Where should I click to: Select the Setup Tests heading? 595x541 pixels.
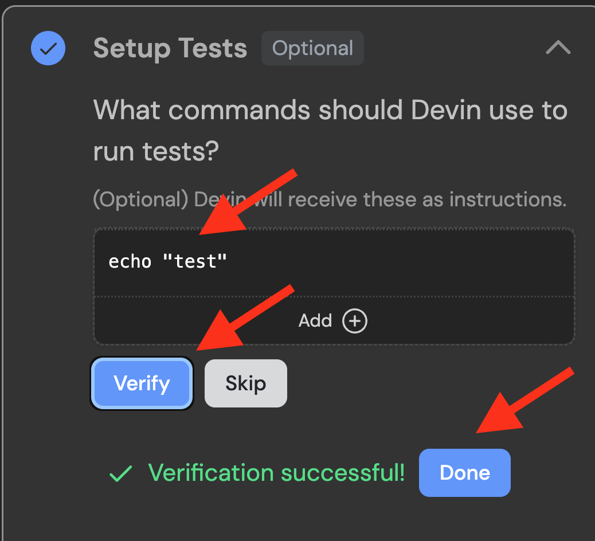click(x=170, y=48)
